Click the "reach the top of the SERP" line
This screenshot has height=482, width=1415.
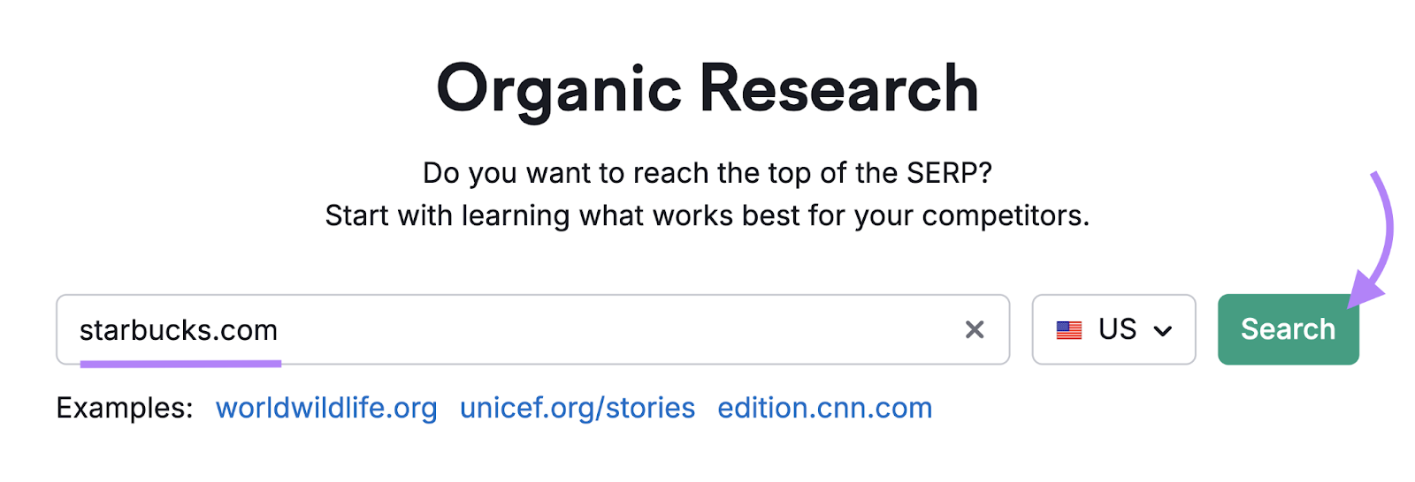click(707, 173)
